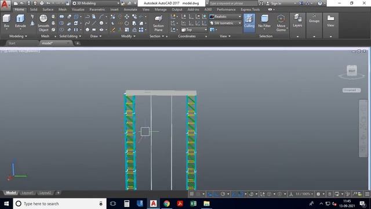Toggle grid display in status bar
The image size is (371, 209).
tap(192, 194)
